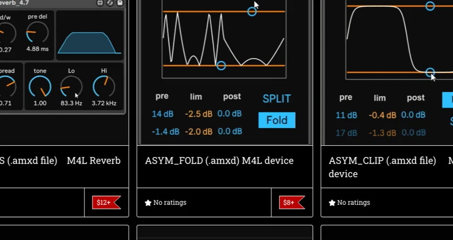
Task: Select ASYM_CLIP top-row post value 0.0 dB
Action: point(414,115)
